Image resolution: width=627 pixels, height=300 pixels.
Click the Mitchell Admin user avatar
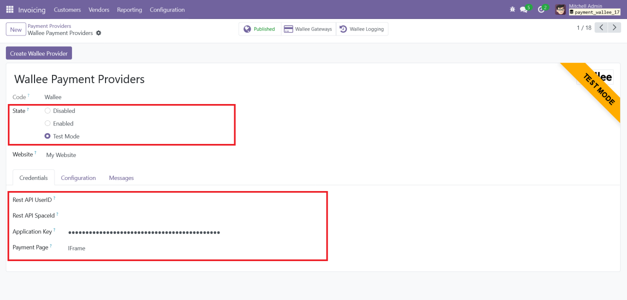[560, 10]
